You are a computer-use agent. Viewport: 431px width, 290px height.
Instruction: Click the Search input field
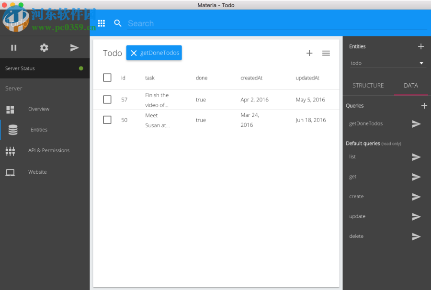click(x=277, y=23)
